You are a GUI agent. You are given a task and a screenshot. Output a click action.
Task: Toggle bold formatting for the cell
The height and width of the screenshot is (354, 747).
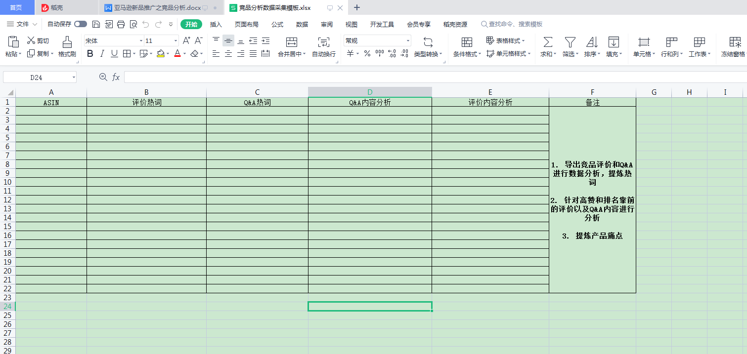[89, 53]
